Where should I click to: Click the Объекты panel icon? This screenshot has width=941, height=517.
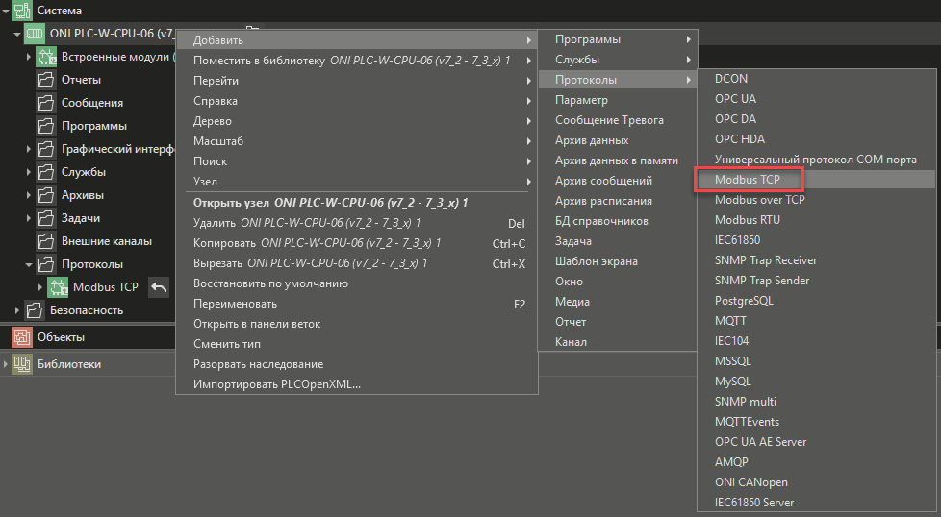[x=21, y=337]
